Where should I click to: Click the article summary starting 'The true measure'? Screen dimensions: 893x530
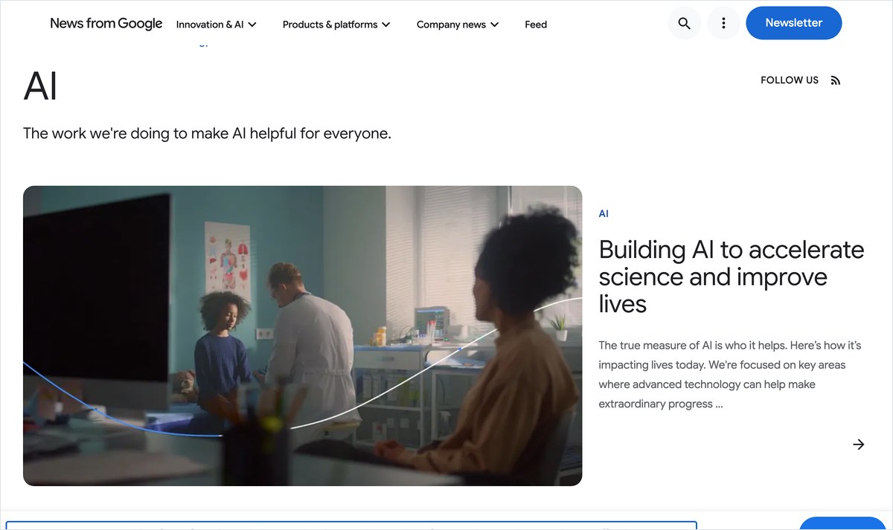(730, 375)
